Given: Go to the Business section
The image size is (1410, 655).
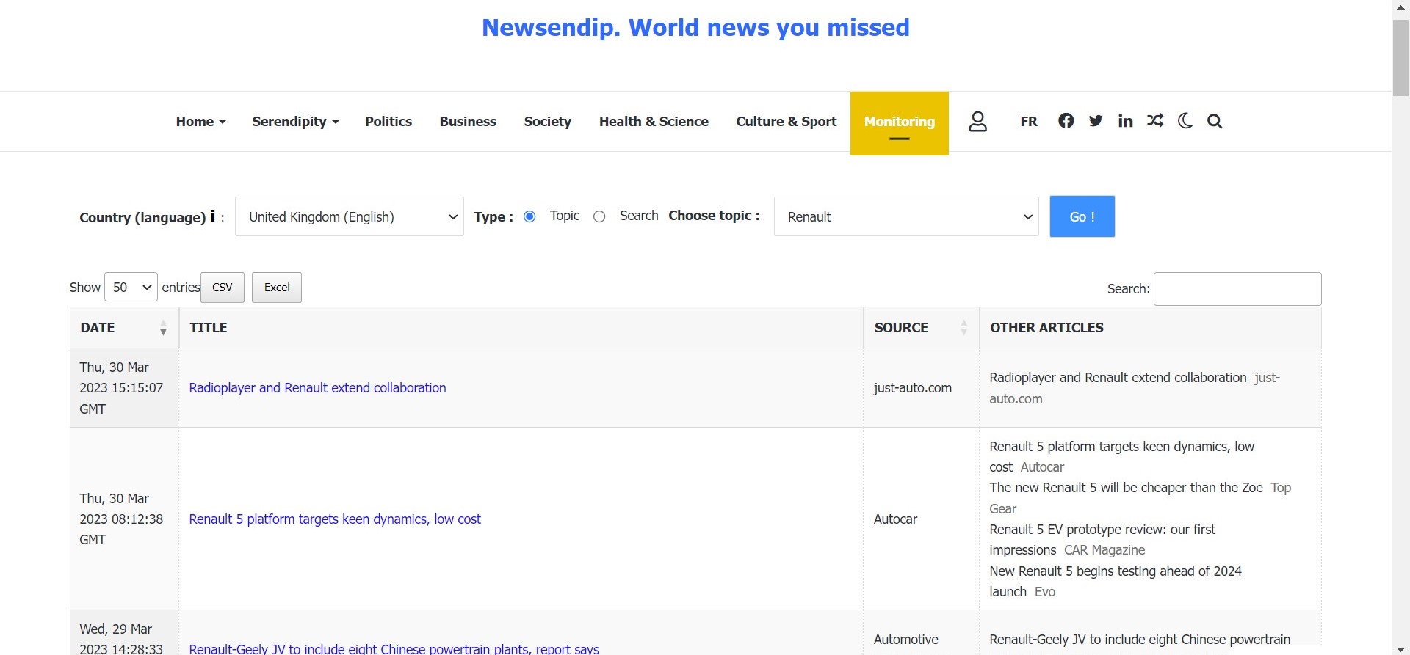Looking at the screenshot, I should tap(468, 122).
